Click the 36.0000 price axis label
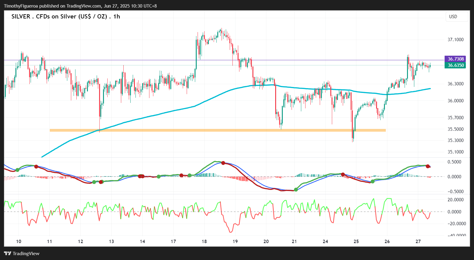The width and height of the screenshot is (474, 260). tap(456, 101)
